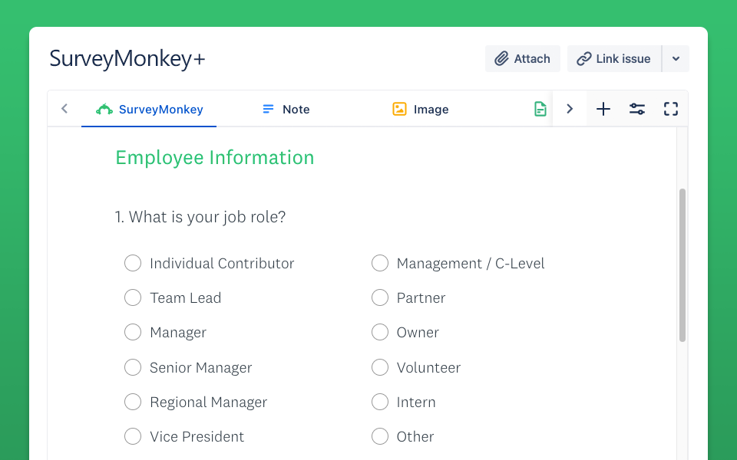Click the survey vertical scrollbar thumb
Screen dimensions: 737x460
point(682,264)
